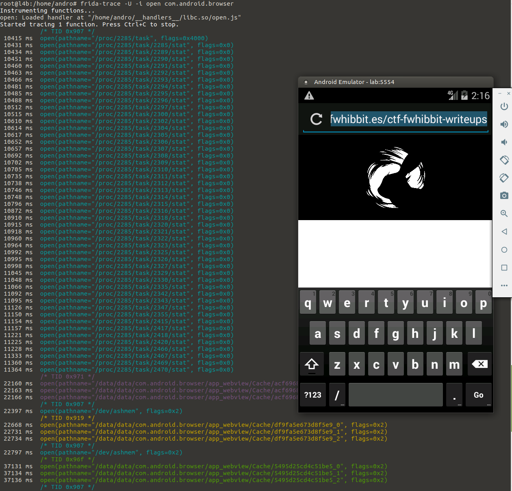Take a screenshot with the camera icon
The width and height of the screenshot is (512, 491).
504,195
